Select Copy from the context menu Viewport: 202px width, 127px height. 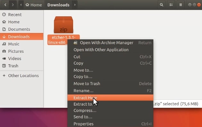coord(110,63)
